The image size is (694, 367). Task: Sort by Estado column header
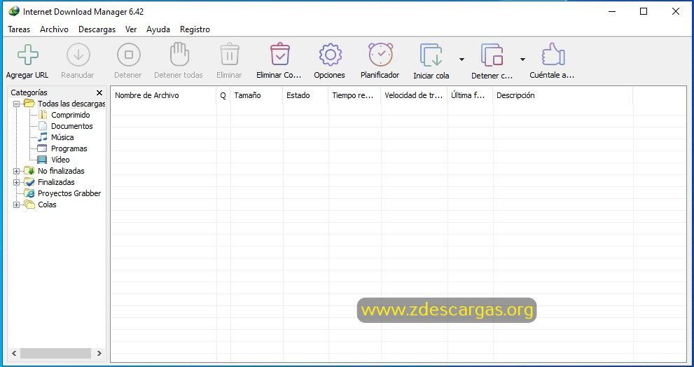pos(305,95)
